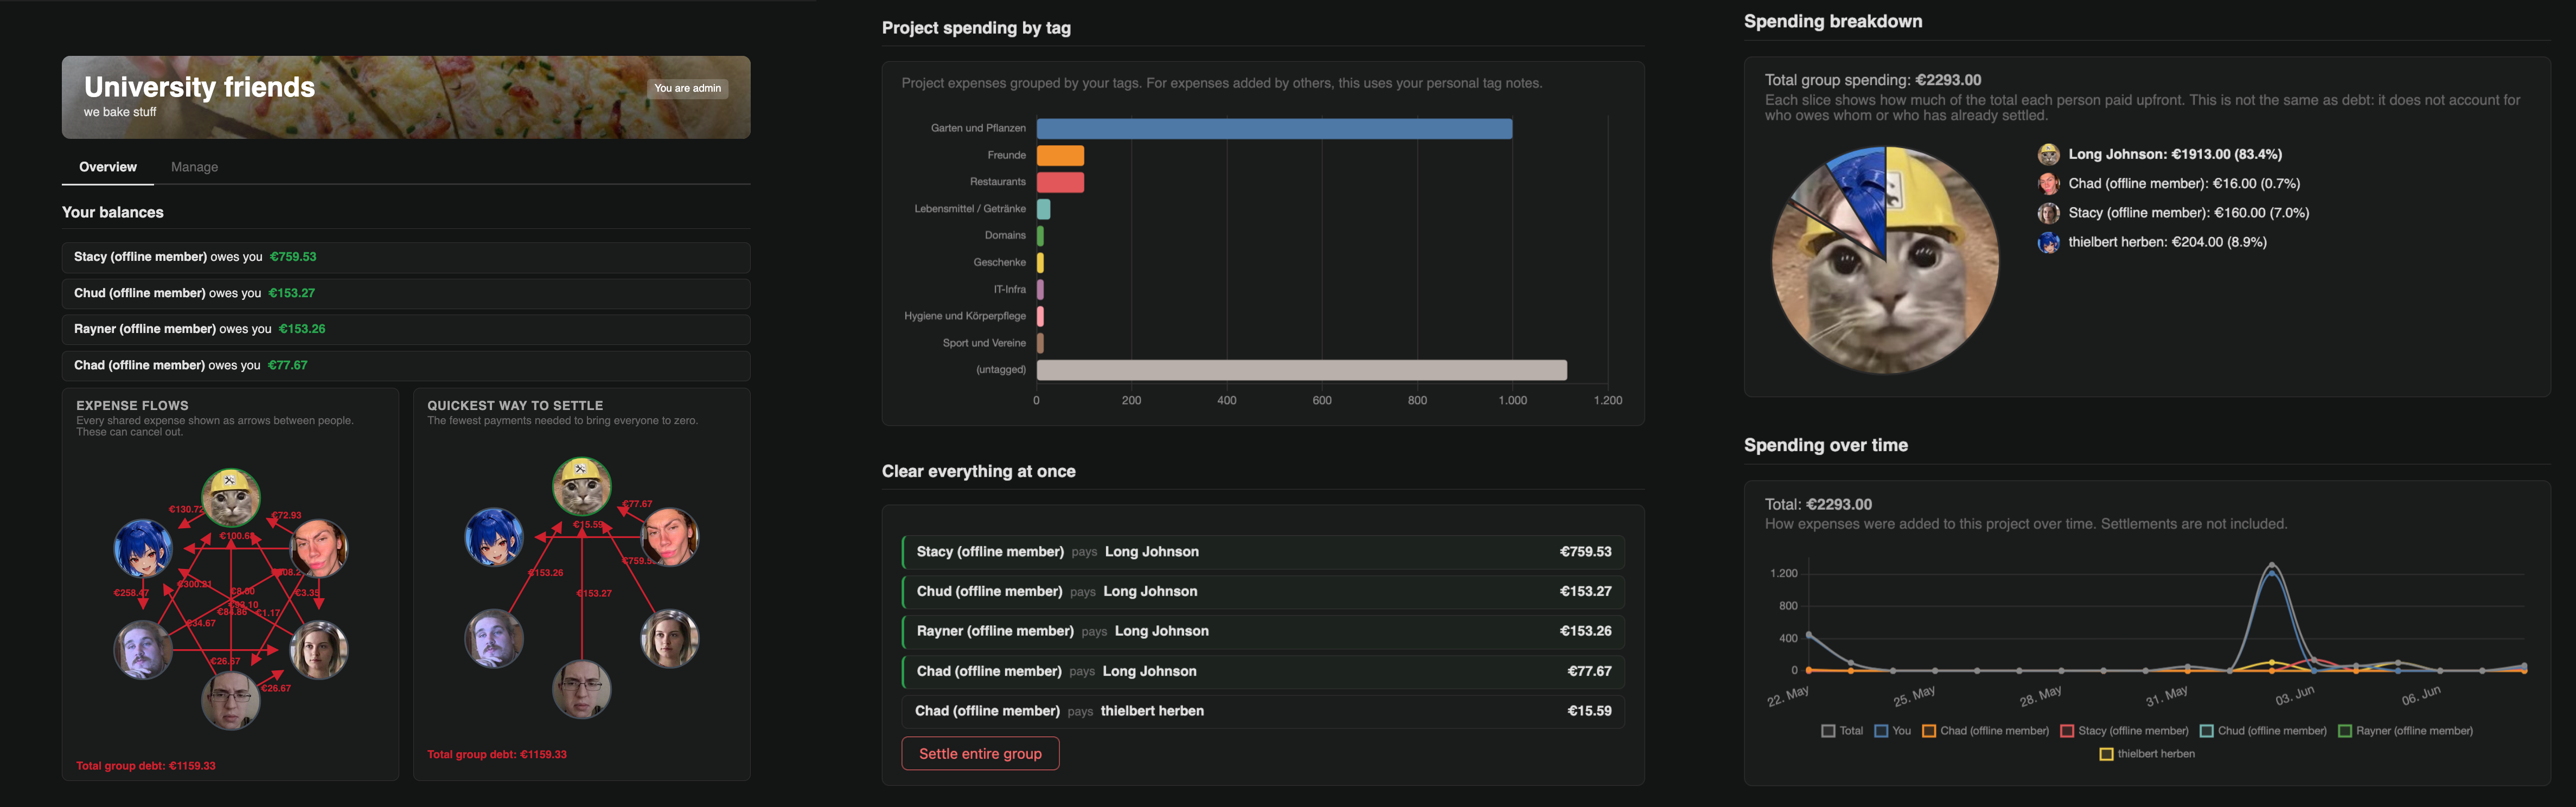Viewport: 2576px width, 807px height.
Task: Click the University friends group banner
Action: click(x=406, y=97)
